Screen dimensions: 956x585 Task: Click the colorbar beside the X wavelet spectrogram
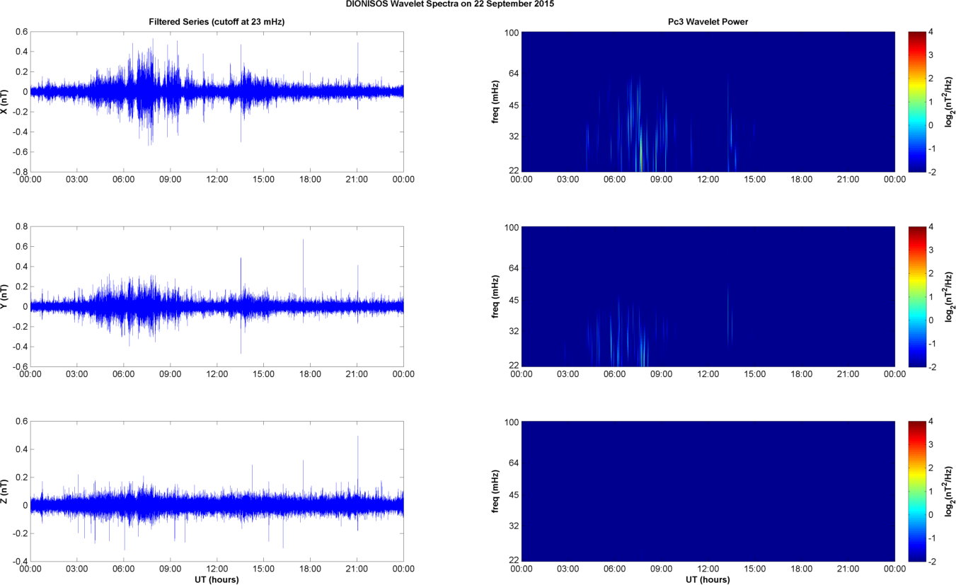point(916,101)
